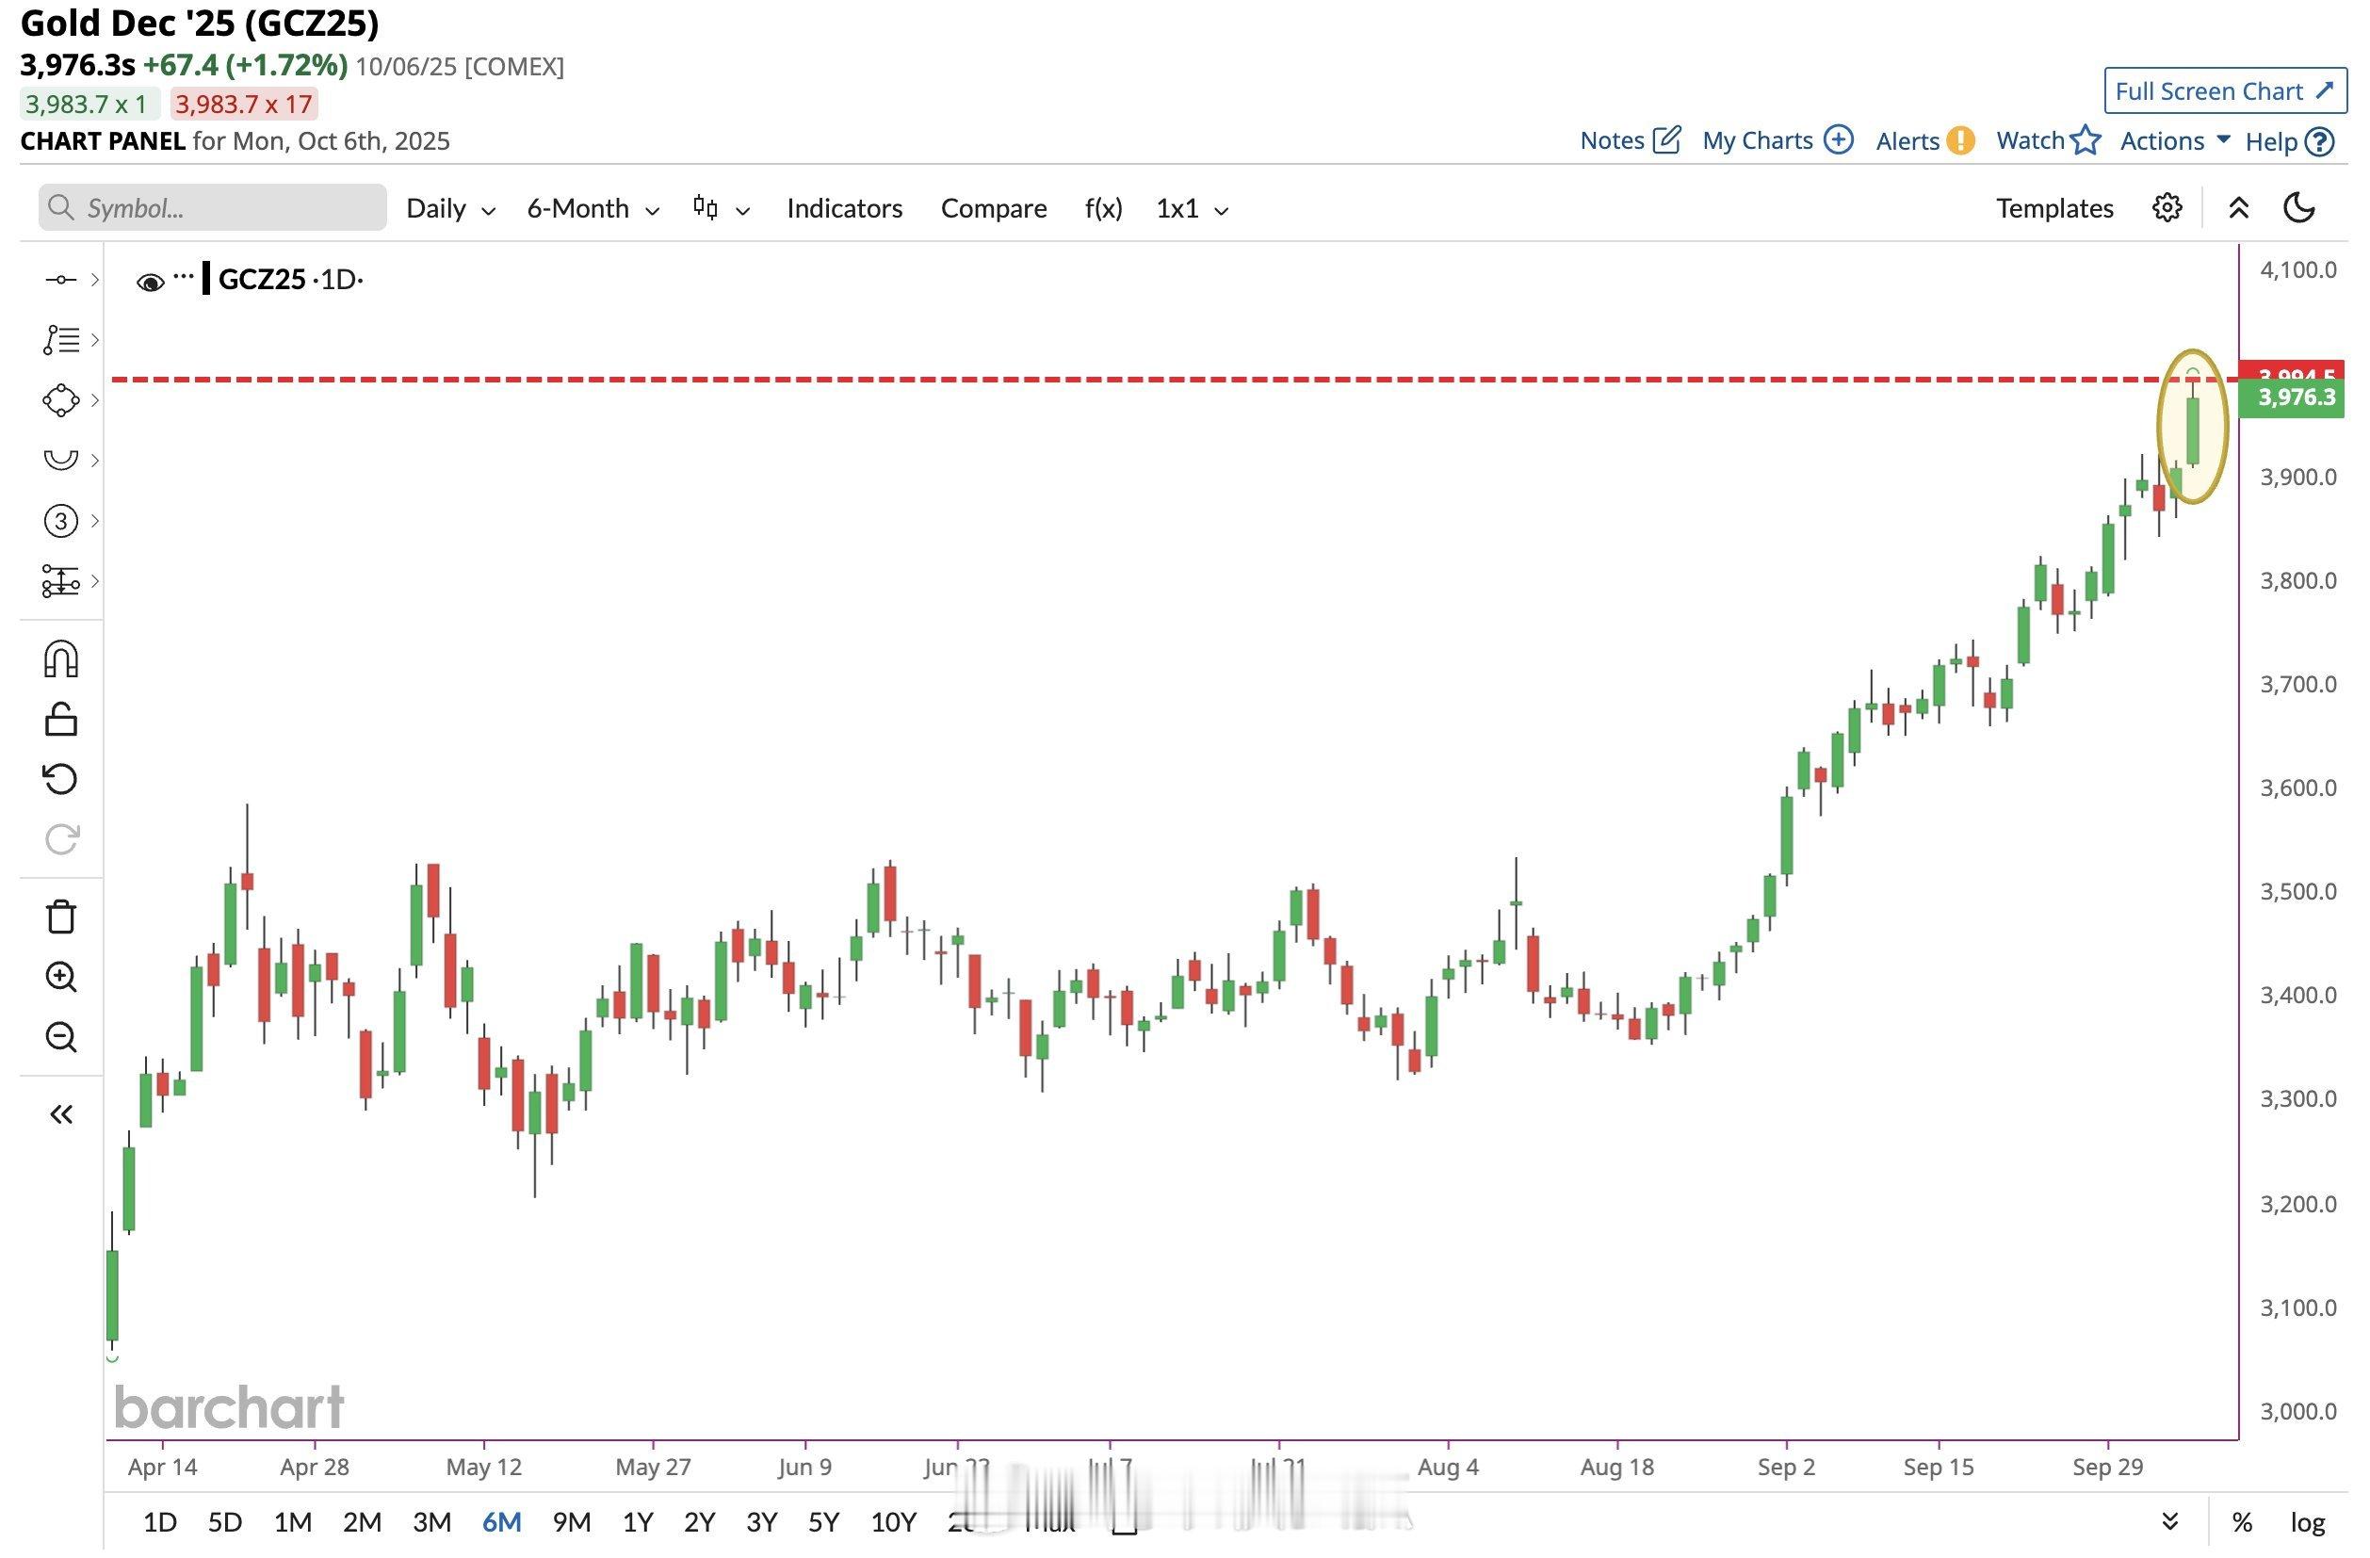Click the lock drawings icon
This screenshot has width=2370, height=1558.
coord(60,720)
